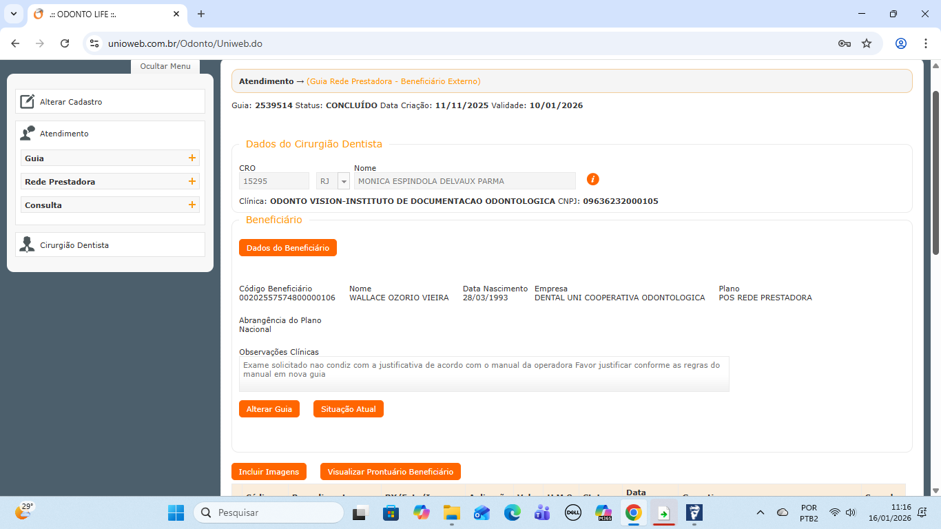Open File Explorer from the taskbar
The height and width of the screenshot is (529, 941).
tap(451, 512)
